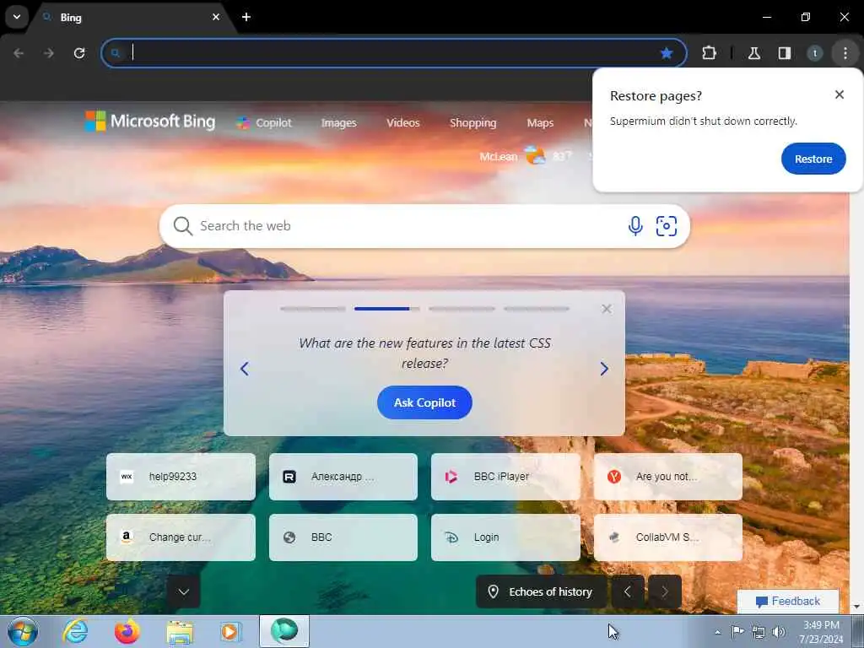This screenshot has width=864, height=648.
Task: Launch Internet Explorer from the taskbar
Action: 75,631
